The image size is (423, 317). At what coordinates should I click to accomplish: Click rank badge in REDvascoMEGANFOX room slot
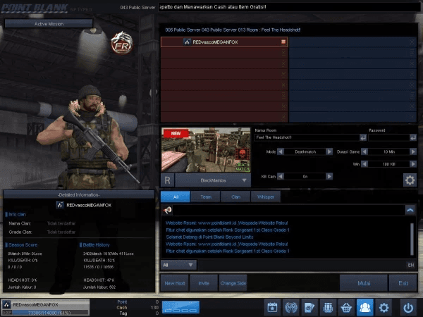point(188,42)
